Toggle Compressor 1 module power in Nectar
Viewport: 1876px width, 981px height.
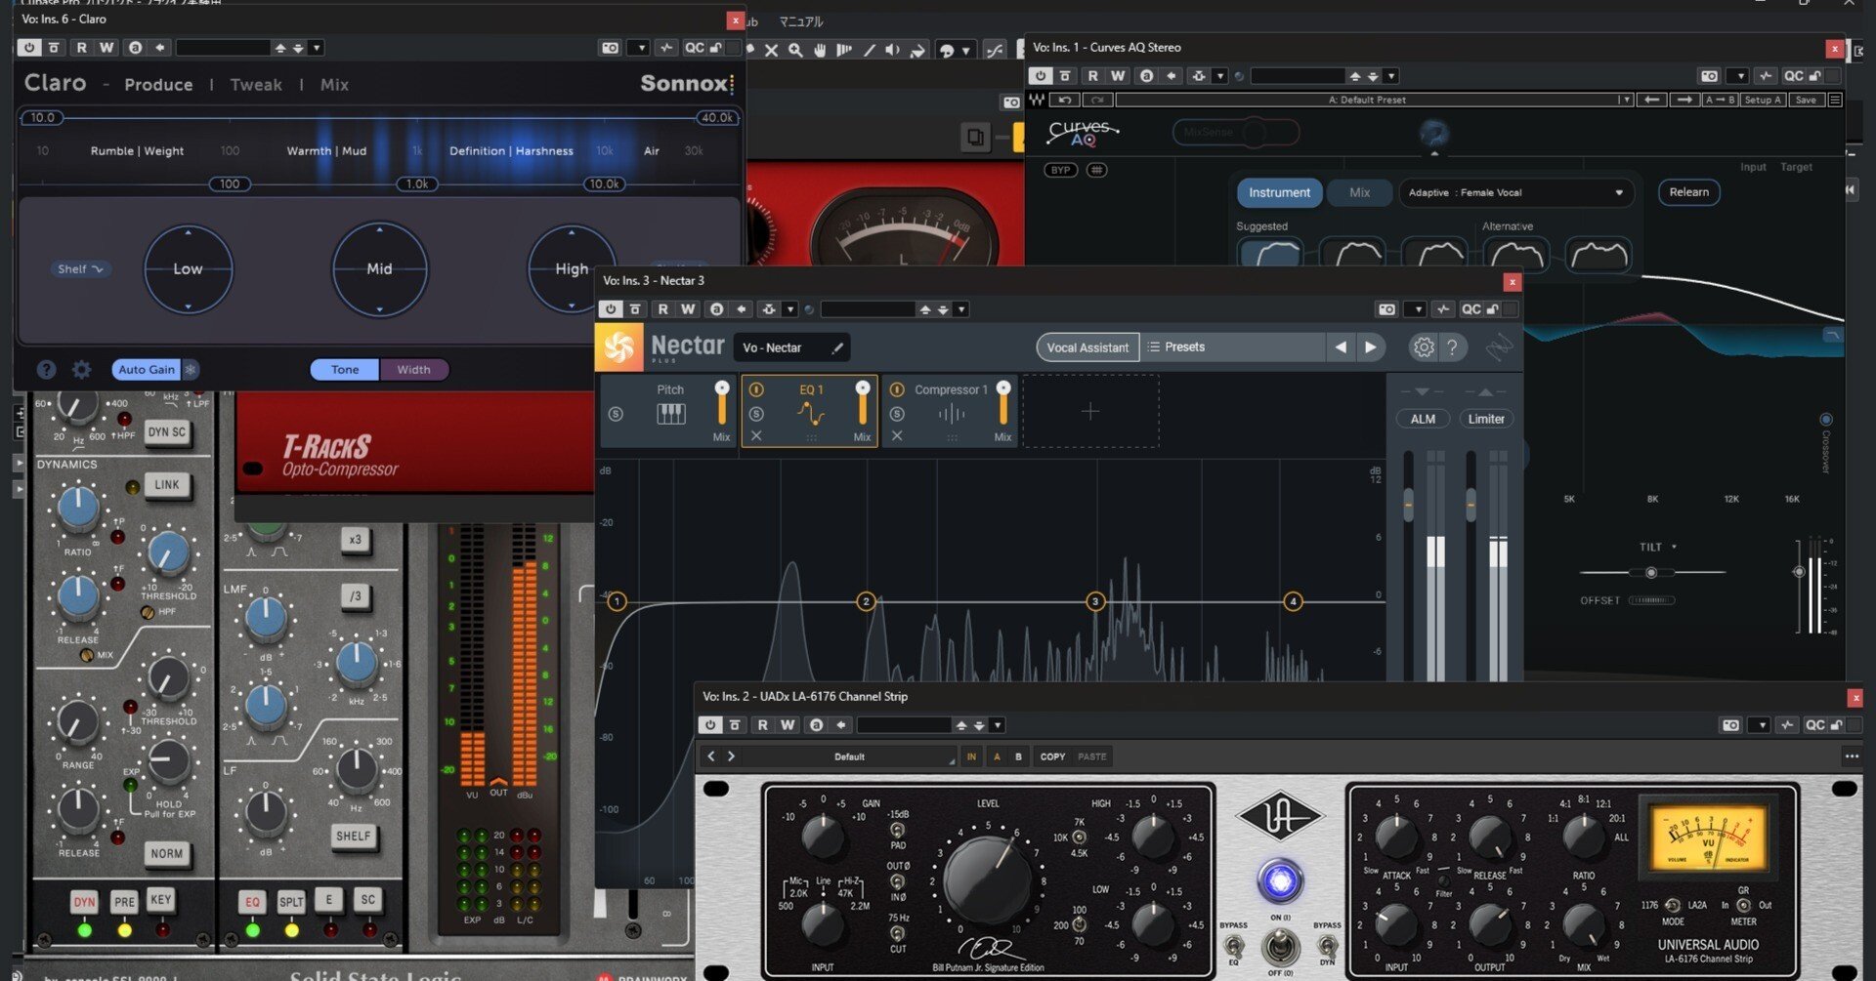897,389
